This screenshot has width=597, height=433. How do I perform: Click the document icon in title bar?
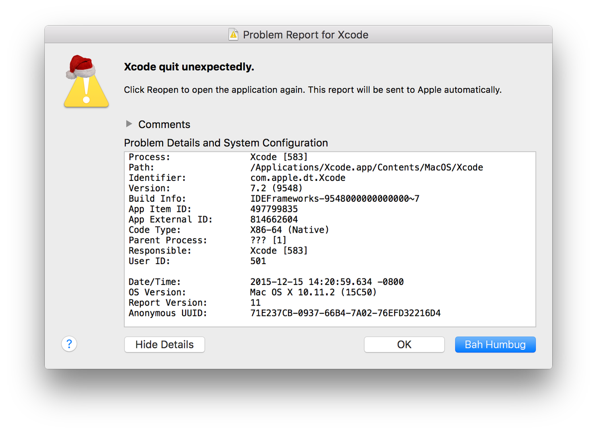233,34
